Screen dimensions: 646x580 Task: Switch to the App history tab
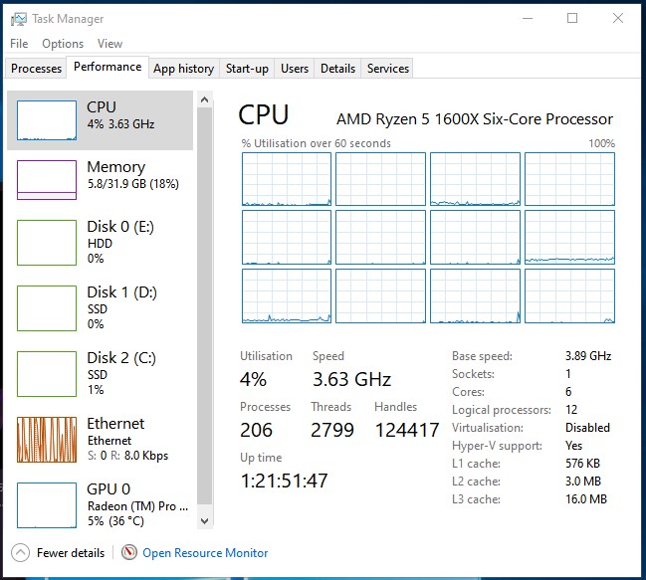click(183, 69)
